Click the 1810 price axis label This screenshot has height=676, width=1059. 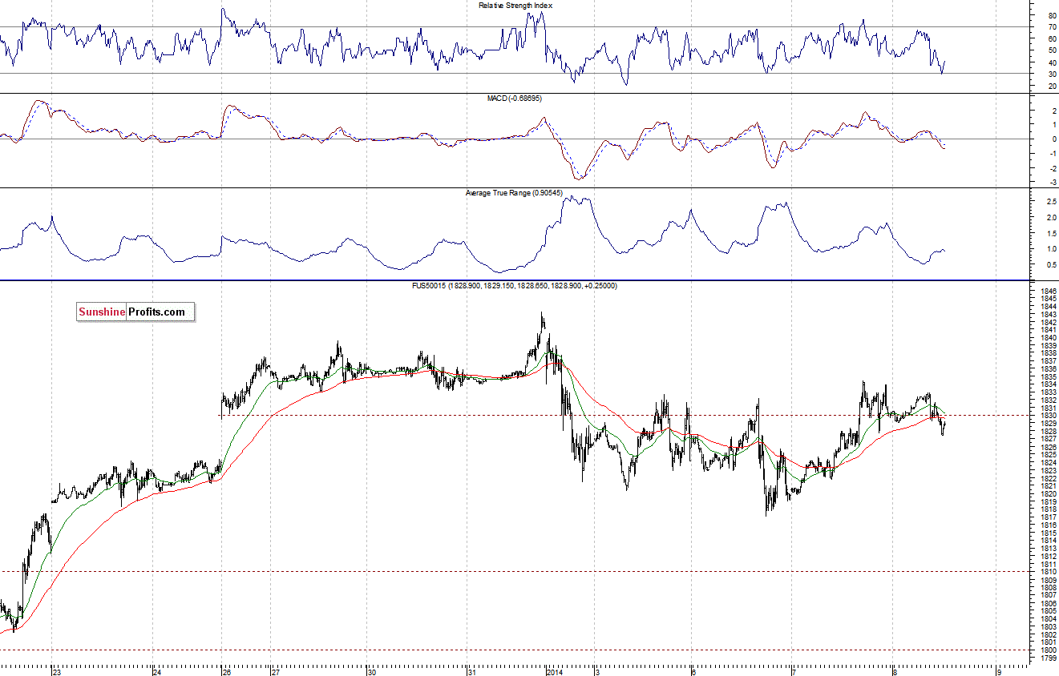click(1047, 572)
